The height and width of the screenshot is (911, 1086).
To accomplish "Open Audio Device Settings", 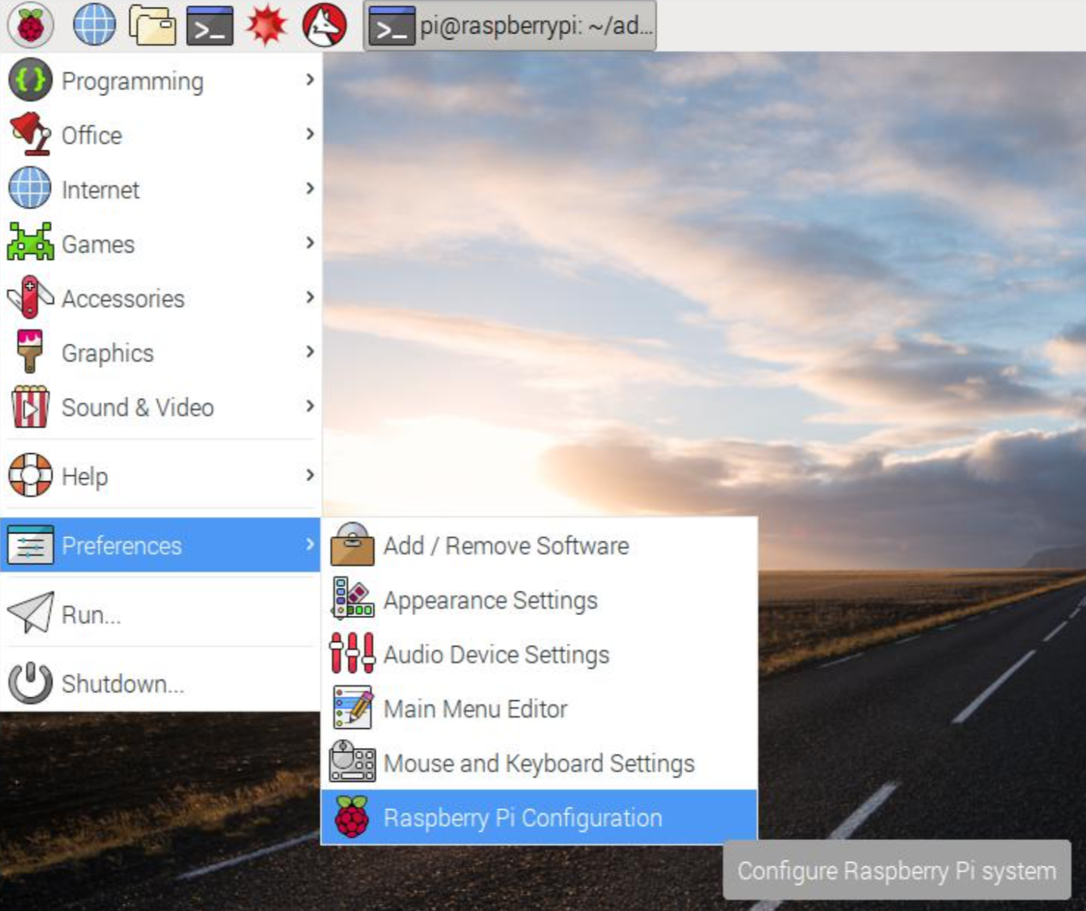I will [x=539, y=654].
